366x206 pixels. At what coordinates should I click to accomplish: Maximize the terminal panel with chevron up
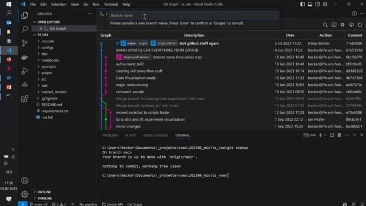click(355, 135)
